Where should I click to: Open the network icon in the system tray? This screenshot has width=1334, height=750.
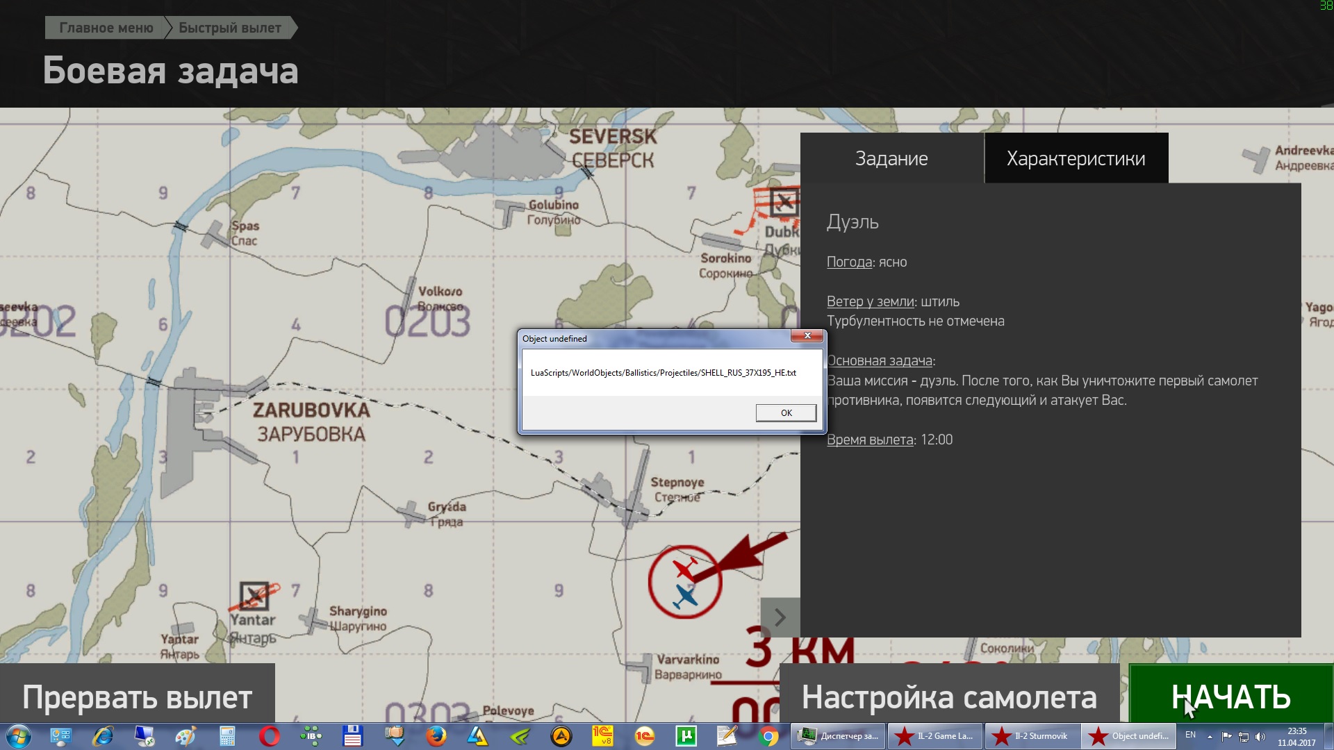tap(1244, 736)
